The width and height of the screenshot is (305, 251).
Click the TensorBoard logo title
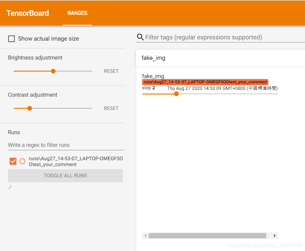coord(28,13)
